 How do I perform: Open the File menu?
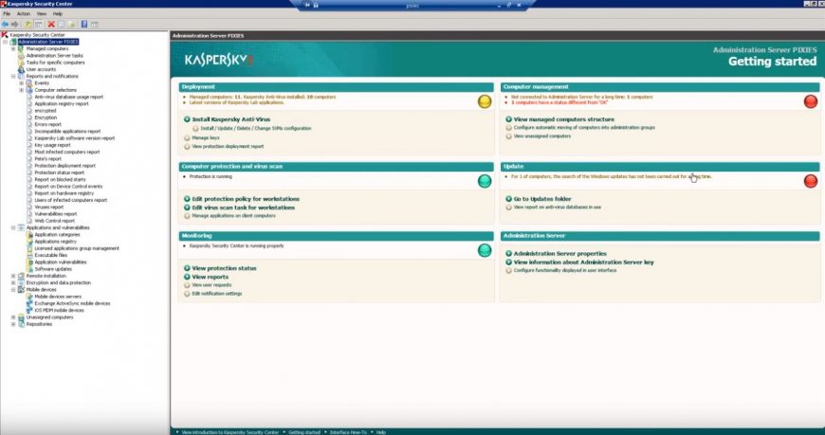click(7, 13)
